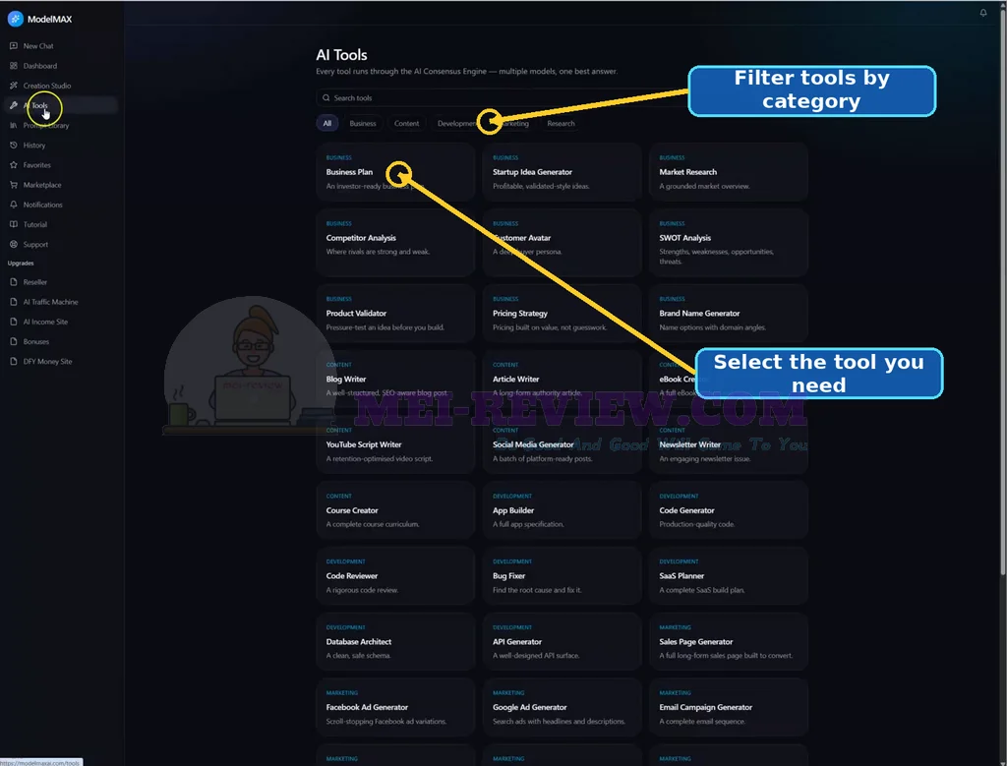Filter tools by Research category

click(561, 123)
